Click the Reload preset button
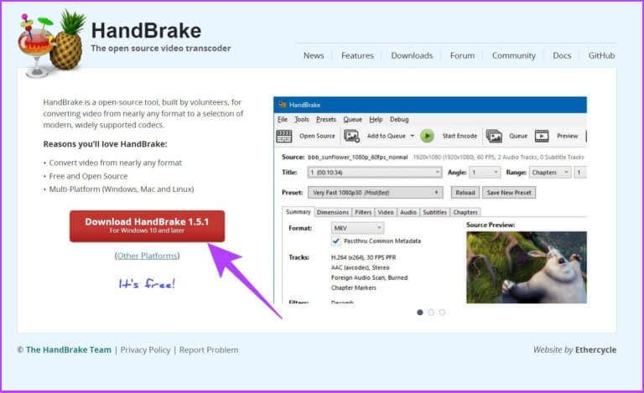The width and height of the screenshot is (644, 393). [465, 193]
